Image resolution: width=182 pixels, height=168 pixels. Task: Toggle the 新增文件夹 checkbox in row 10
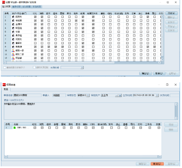(93, 51)
